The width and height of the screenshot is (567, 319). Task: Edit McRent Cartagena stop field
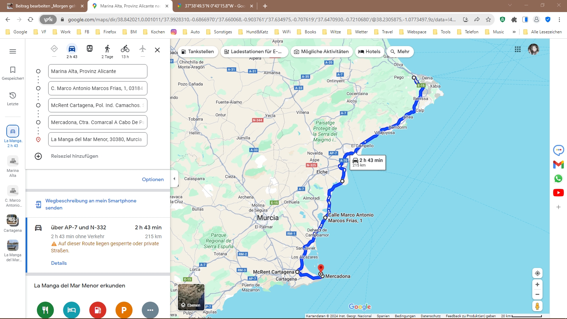click(x=98, y=105)
